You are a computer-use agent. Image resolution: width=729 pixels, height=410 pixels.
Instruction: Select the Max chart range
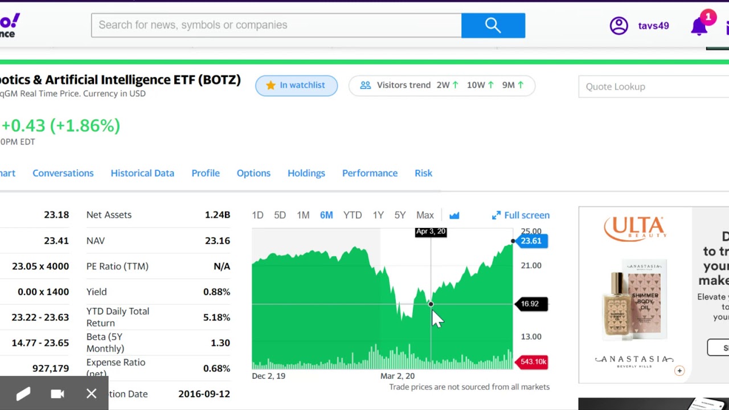425,215
